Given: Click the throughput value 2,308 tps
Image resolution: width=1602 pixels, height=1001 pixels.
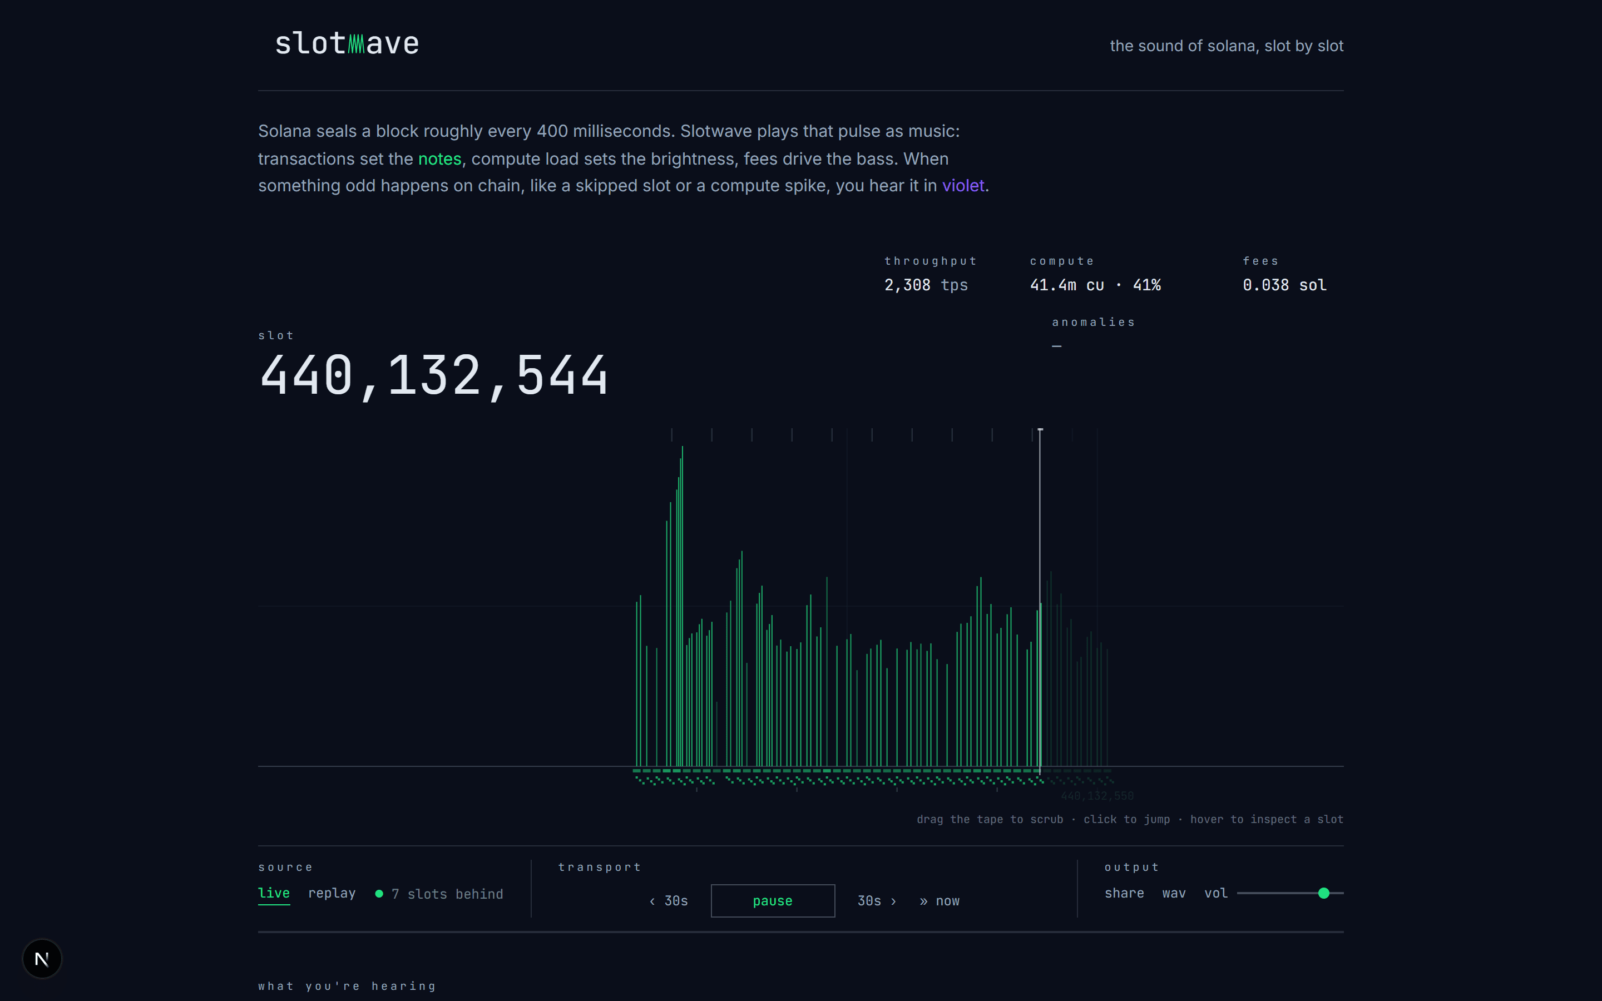Looking at the screenshot, I should tap(926, 285).
